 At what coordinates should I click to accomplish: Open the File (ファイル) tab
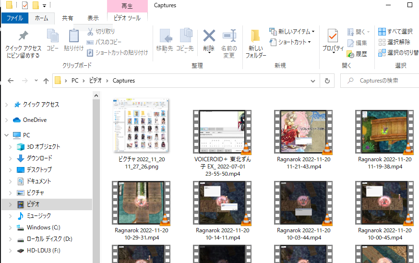point(15,18)
